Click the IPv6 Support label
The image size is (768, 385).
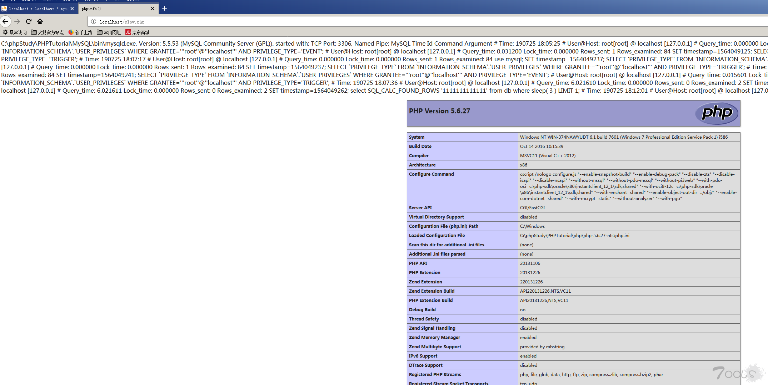[x=423, y=356]
